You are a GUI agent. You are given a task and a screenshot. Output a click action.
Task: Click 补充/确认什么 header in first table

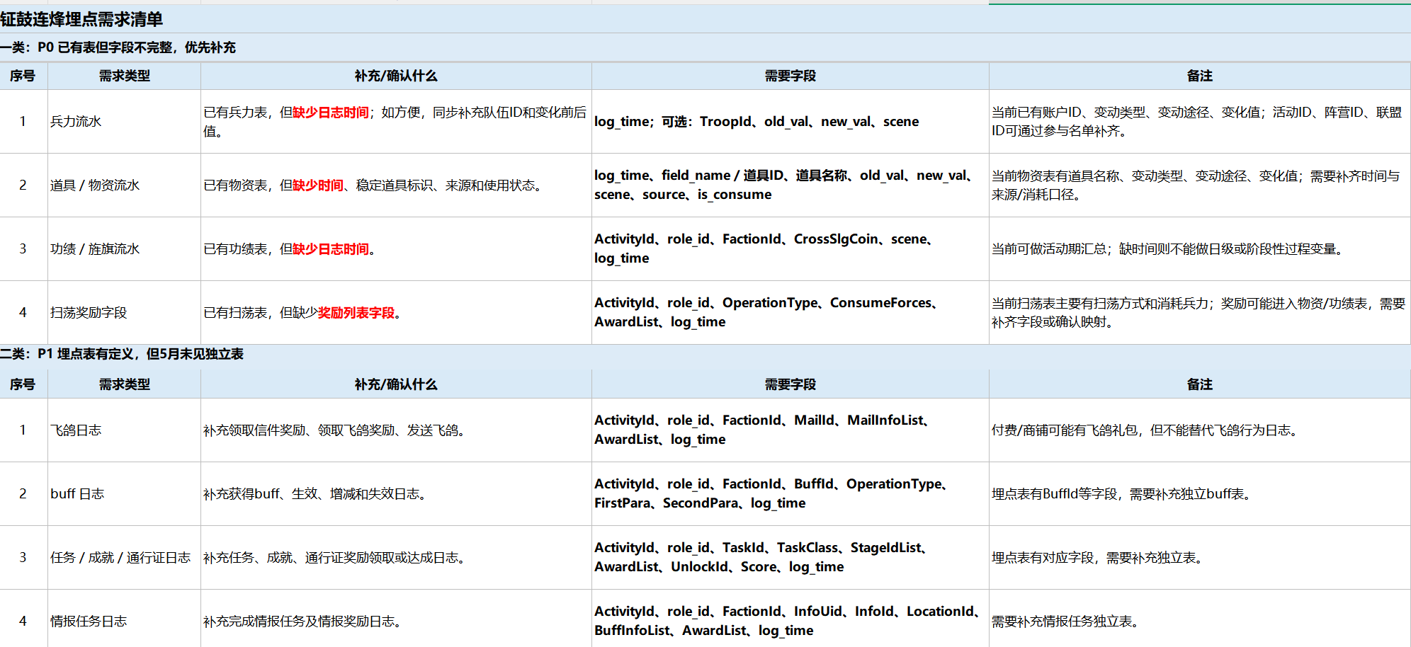396,76
